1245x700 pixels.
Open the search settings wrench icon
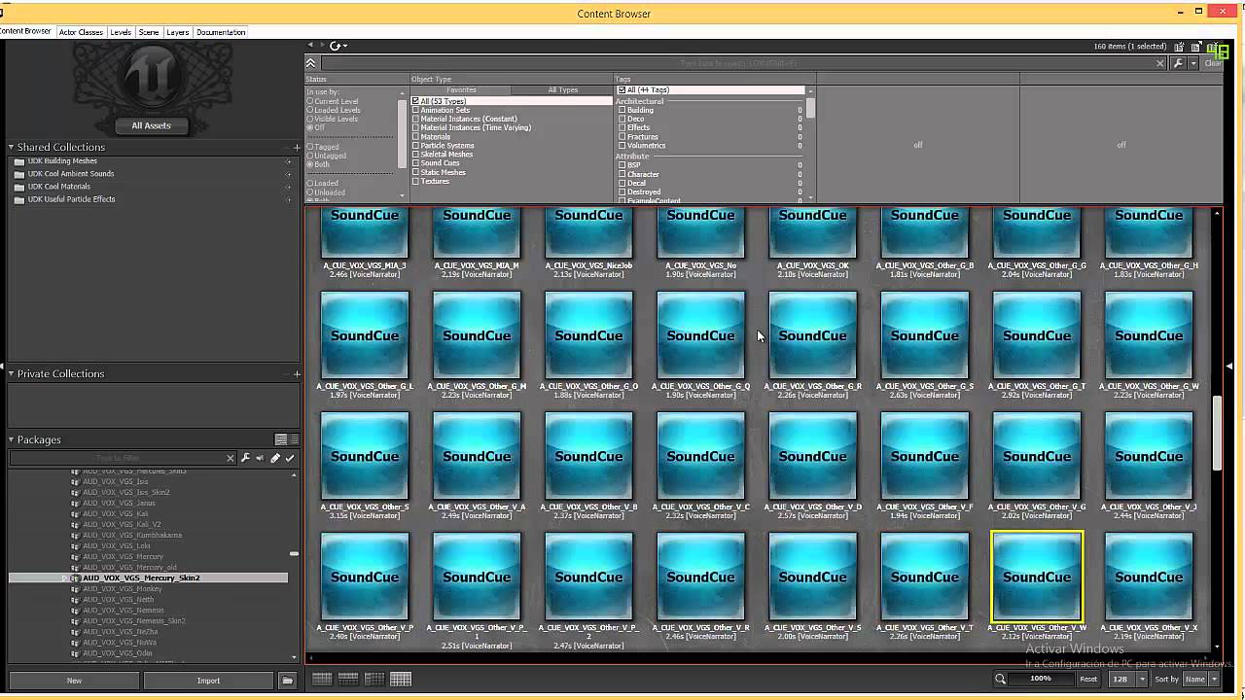[x=1177, y=63]
